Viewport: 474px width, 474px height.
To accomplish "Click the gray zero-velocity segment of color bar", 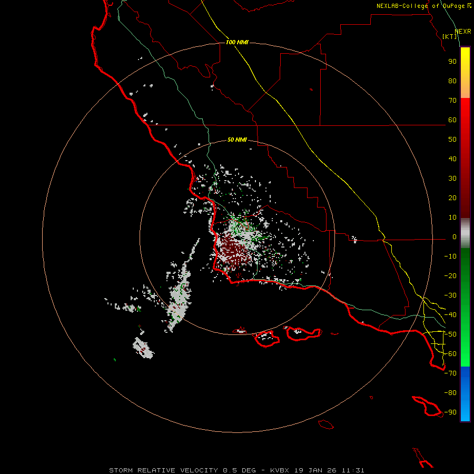I will [x=465, y=233].
